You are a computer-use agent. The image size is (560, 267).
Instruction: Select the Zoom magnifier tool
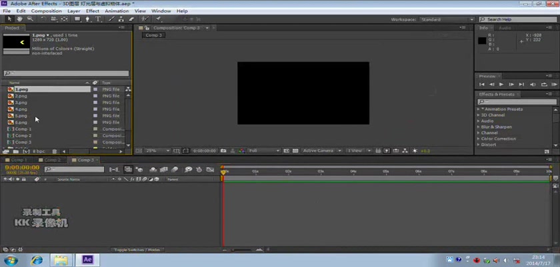point(30,19)
